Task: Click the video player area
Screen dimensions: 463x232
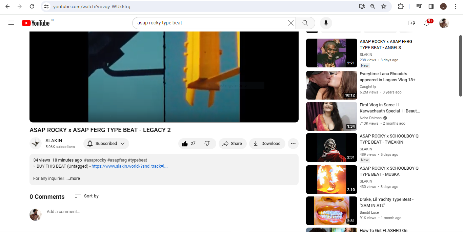Action: click(164, 77)
